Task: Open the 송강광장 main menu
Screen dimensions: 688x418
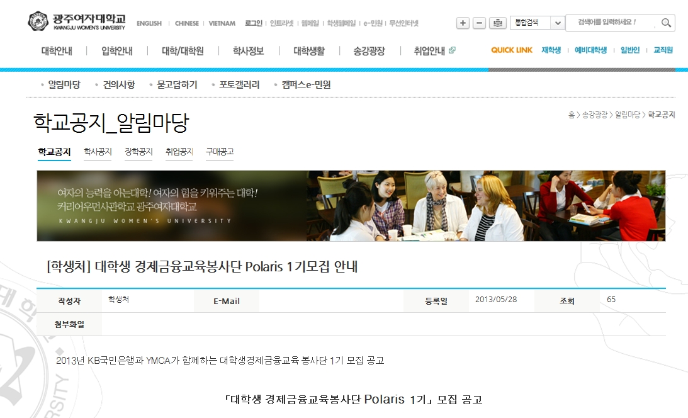Action: tap(369, 51)
